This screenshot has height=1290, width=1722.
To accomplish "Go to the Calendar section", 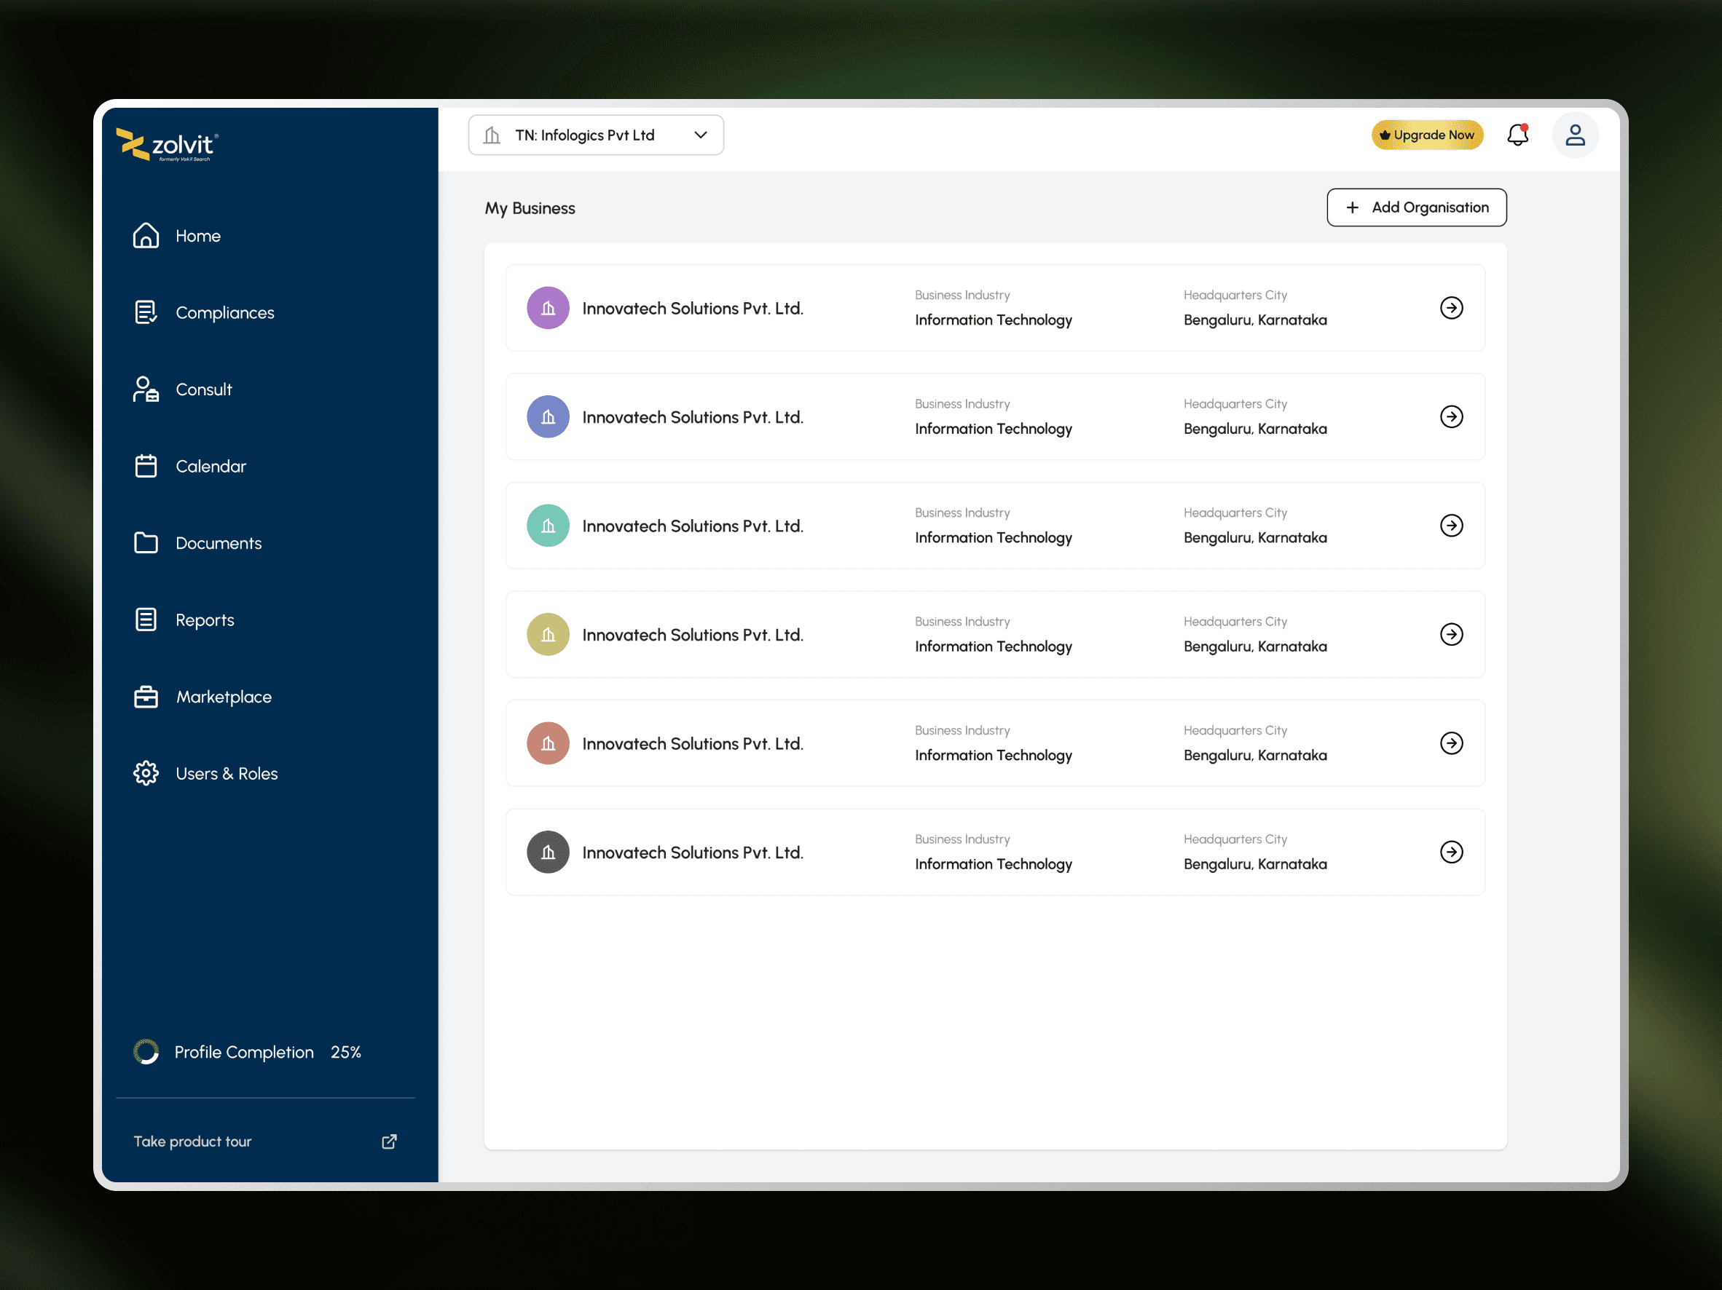I will [211, 466].
